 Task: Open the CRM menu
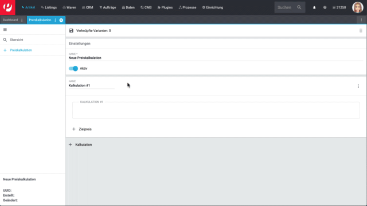click(88, 7)
